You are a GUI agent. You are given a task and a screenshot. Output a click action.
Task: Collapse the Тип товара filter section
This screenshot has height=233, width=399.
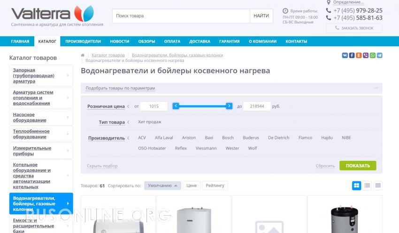point(128,122)
